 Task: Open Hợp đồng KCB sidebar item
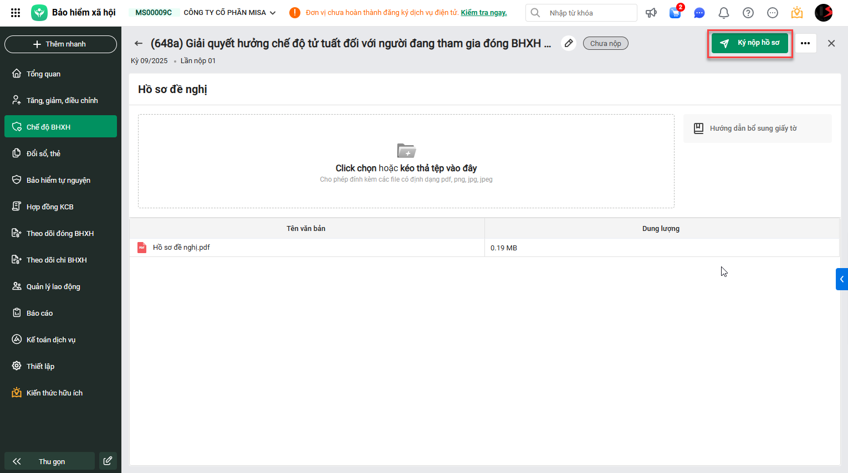pos(60,207)
